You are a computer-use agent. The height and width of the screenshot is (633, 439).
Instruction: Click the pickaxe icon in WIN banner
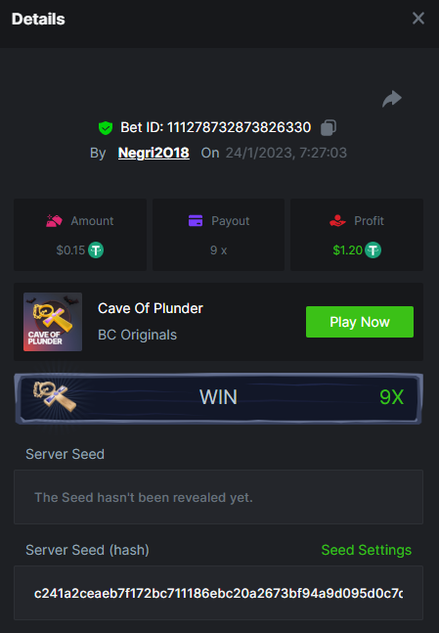[x=55, y=396]
